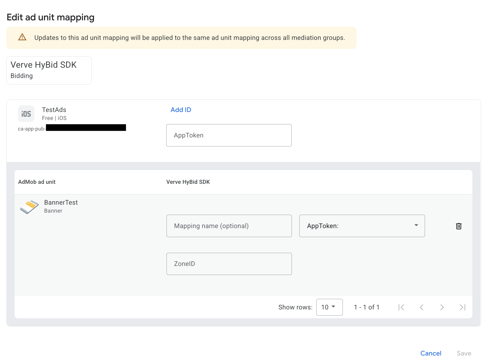Click the Free | iOS label
This screenshot has width=488, height=364.
(54, 118)
